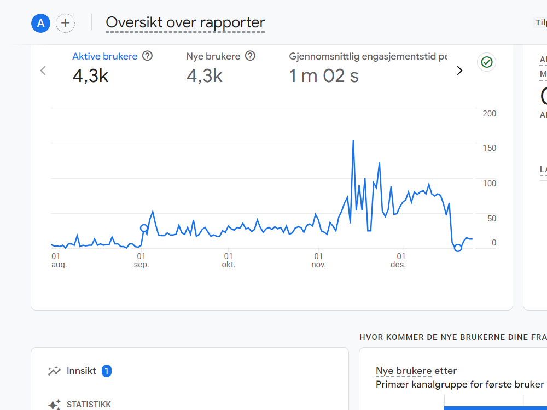Click 'Primær kanalgruppe for første bruker' dimension
Viewport: 547px width, 410px height.
(460, 384)
